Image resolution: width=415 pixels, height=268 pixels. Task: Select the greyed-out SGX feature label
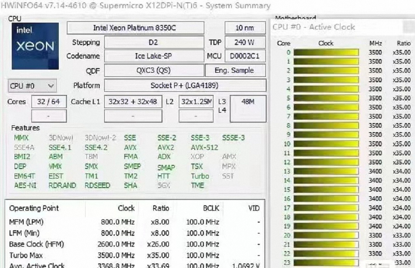164,185
